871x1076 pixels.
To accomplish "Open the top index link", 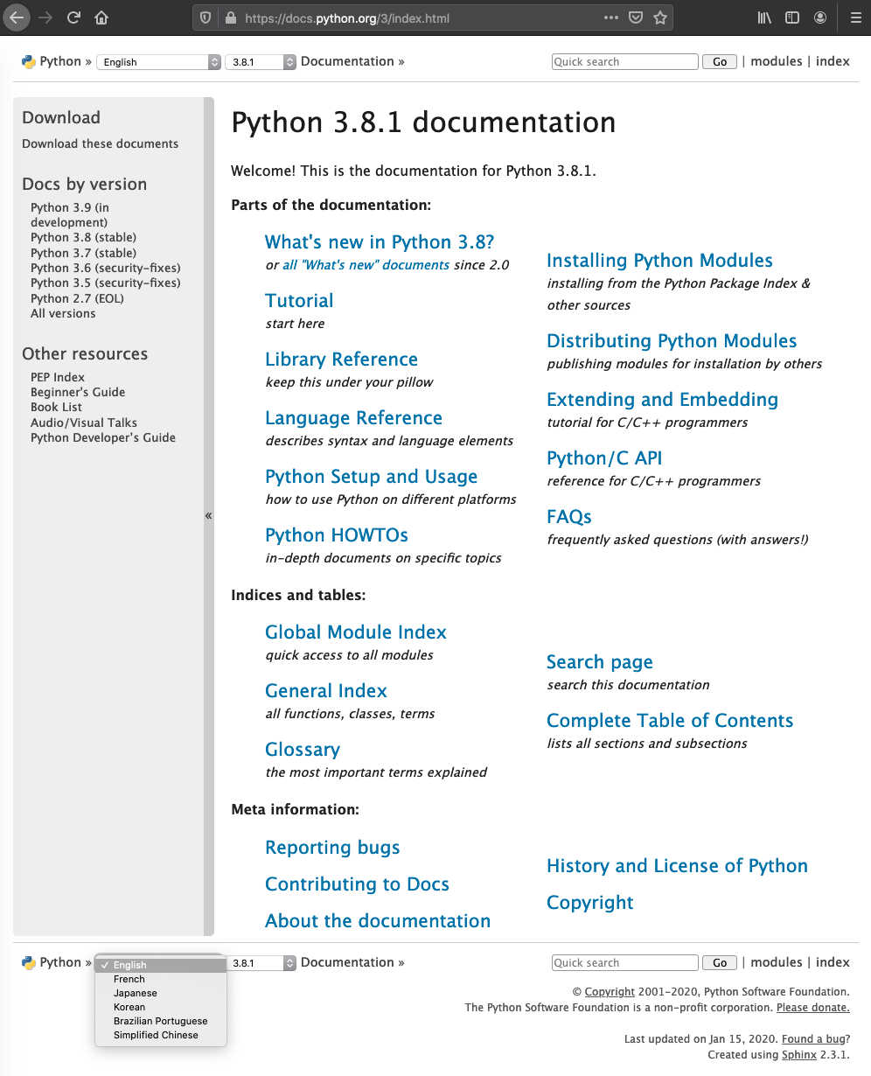I will [833, 61].
